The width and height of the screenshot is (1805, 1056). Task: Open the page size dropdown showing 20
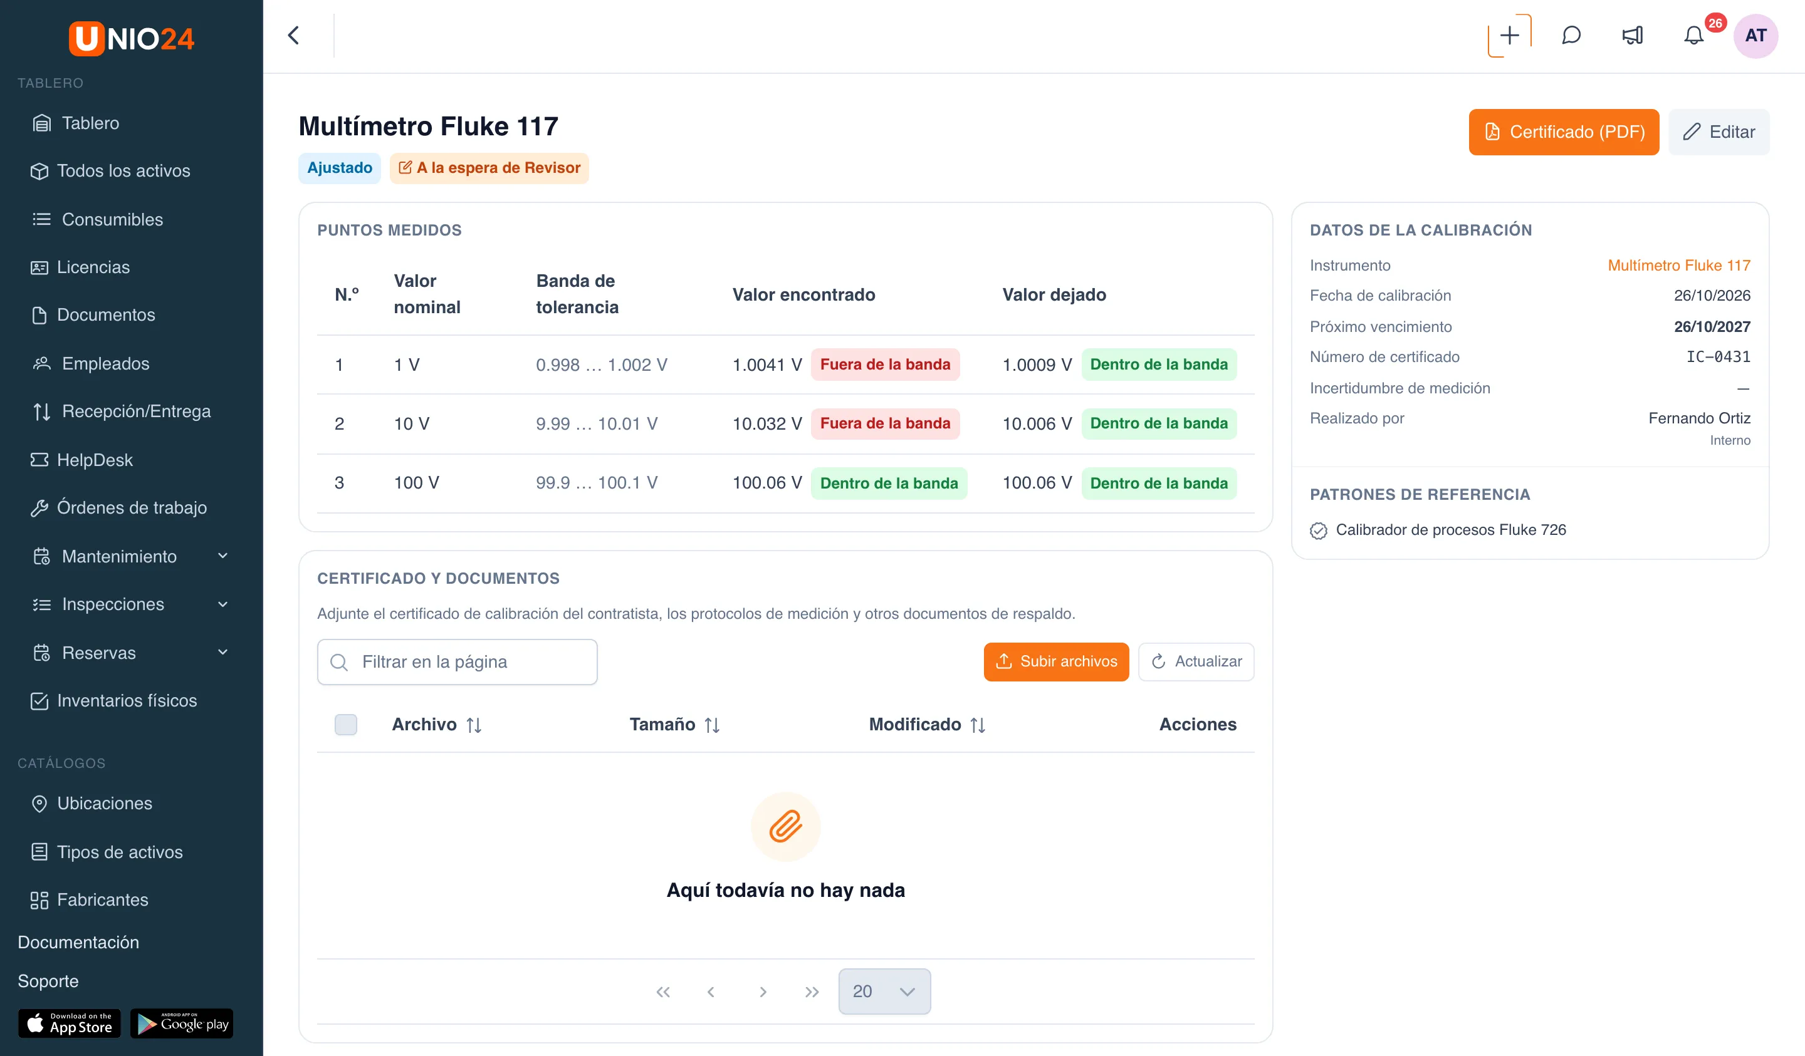click(884, 991)
